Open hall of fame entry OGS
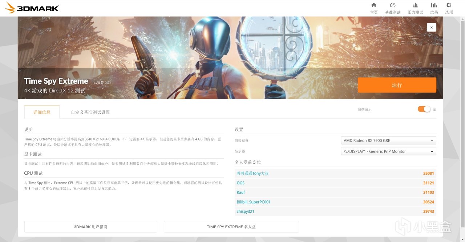 tap(240, 183)
